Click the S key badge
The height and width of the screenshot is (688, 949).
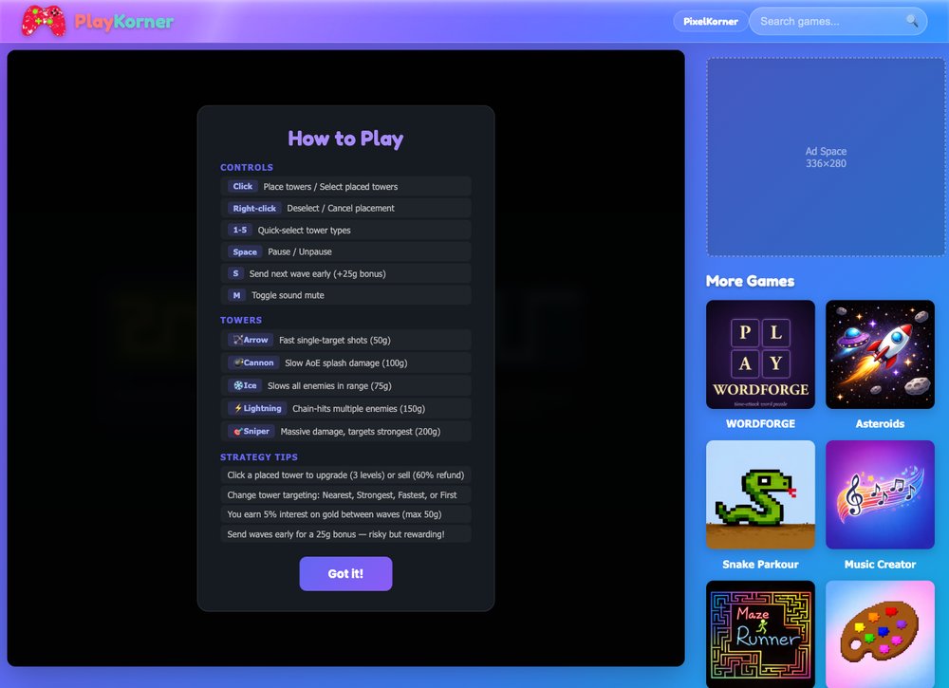(235, 273)
